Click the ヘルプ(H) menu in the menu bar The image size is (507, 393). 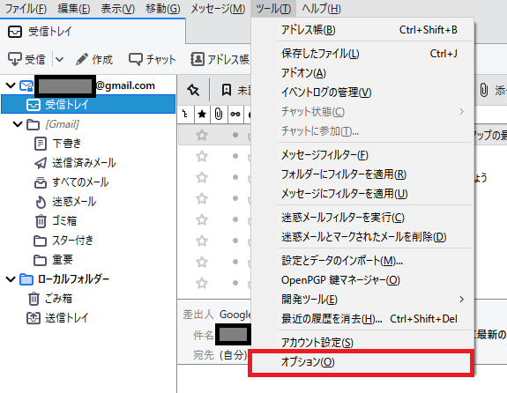point(321,9)
